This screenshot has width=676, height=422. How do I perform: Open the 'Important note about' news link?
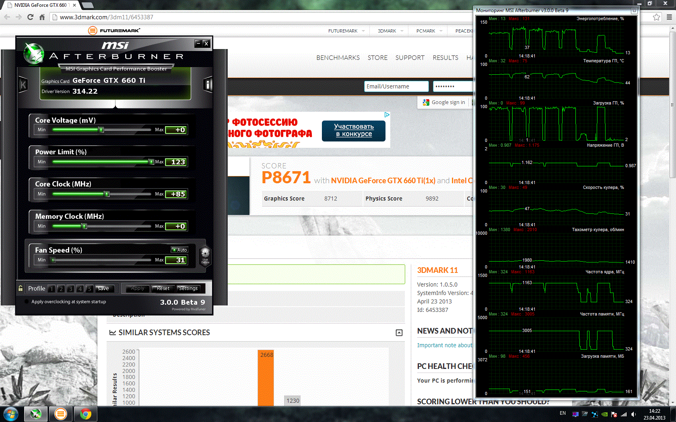pyautogui.click(x=445, y=345)
